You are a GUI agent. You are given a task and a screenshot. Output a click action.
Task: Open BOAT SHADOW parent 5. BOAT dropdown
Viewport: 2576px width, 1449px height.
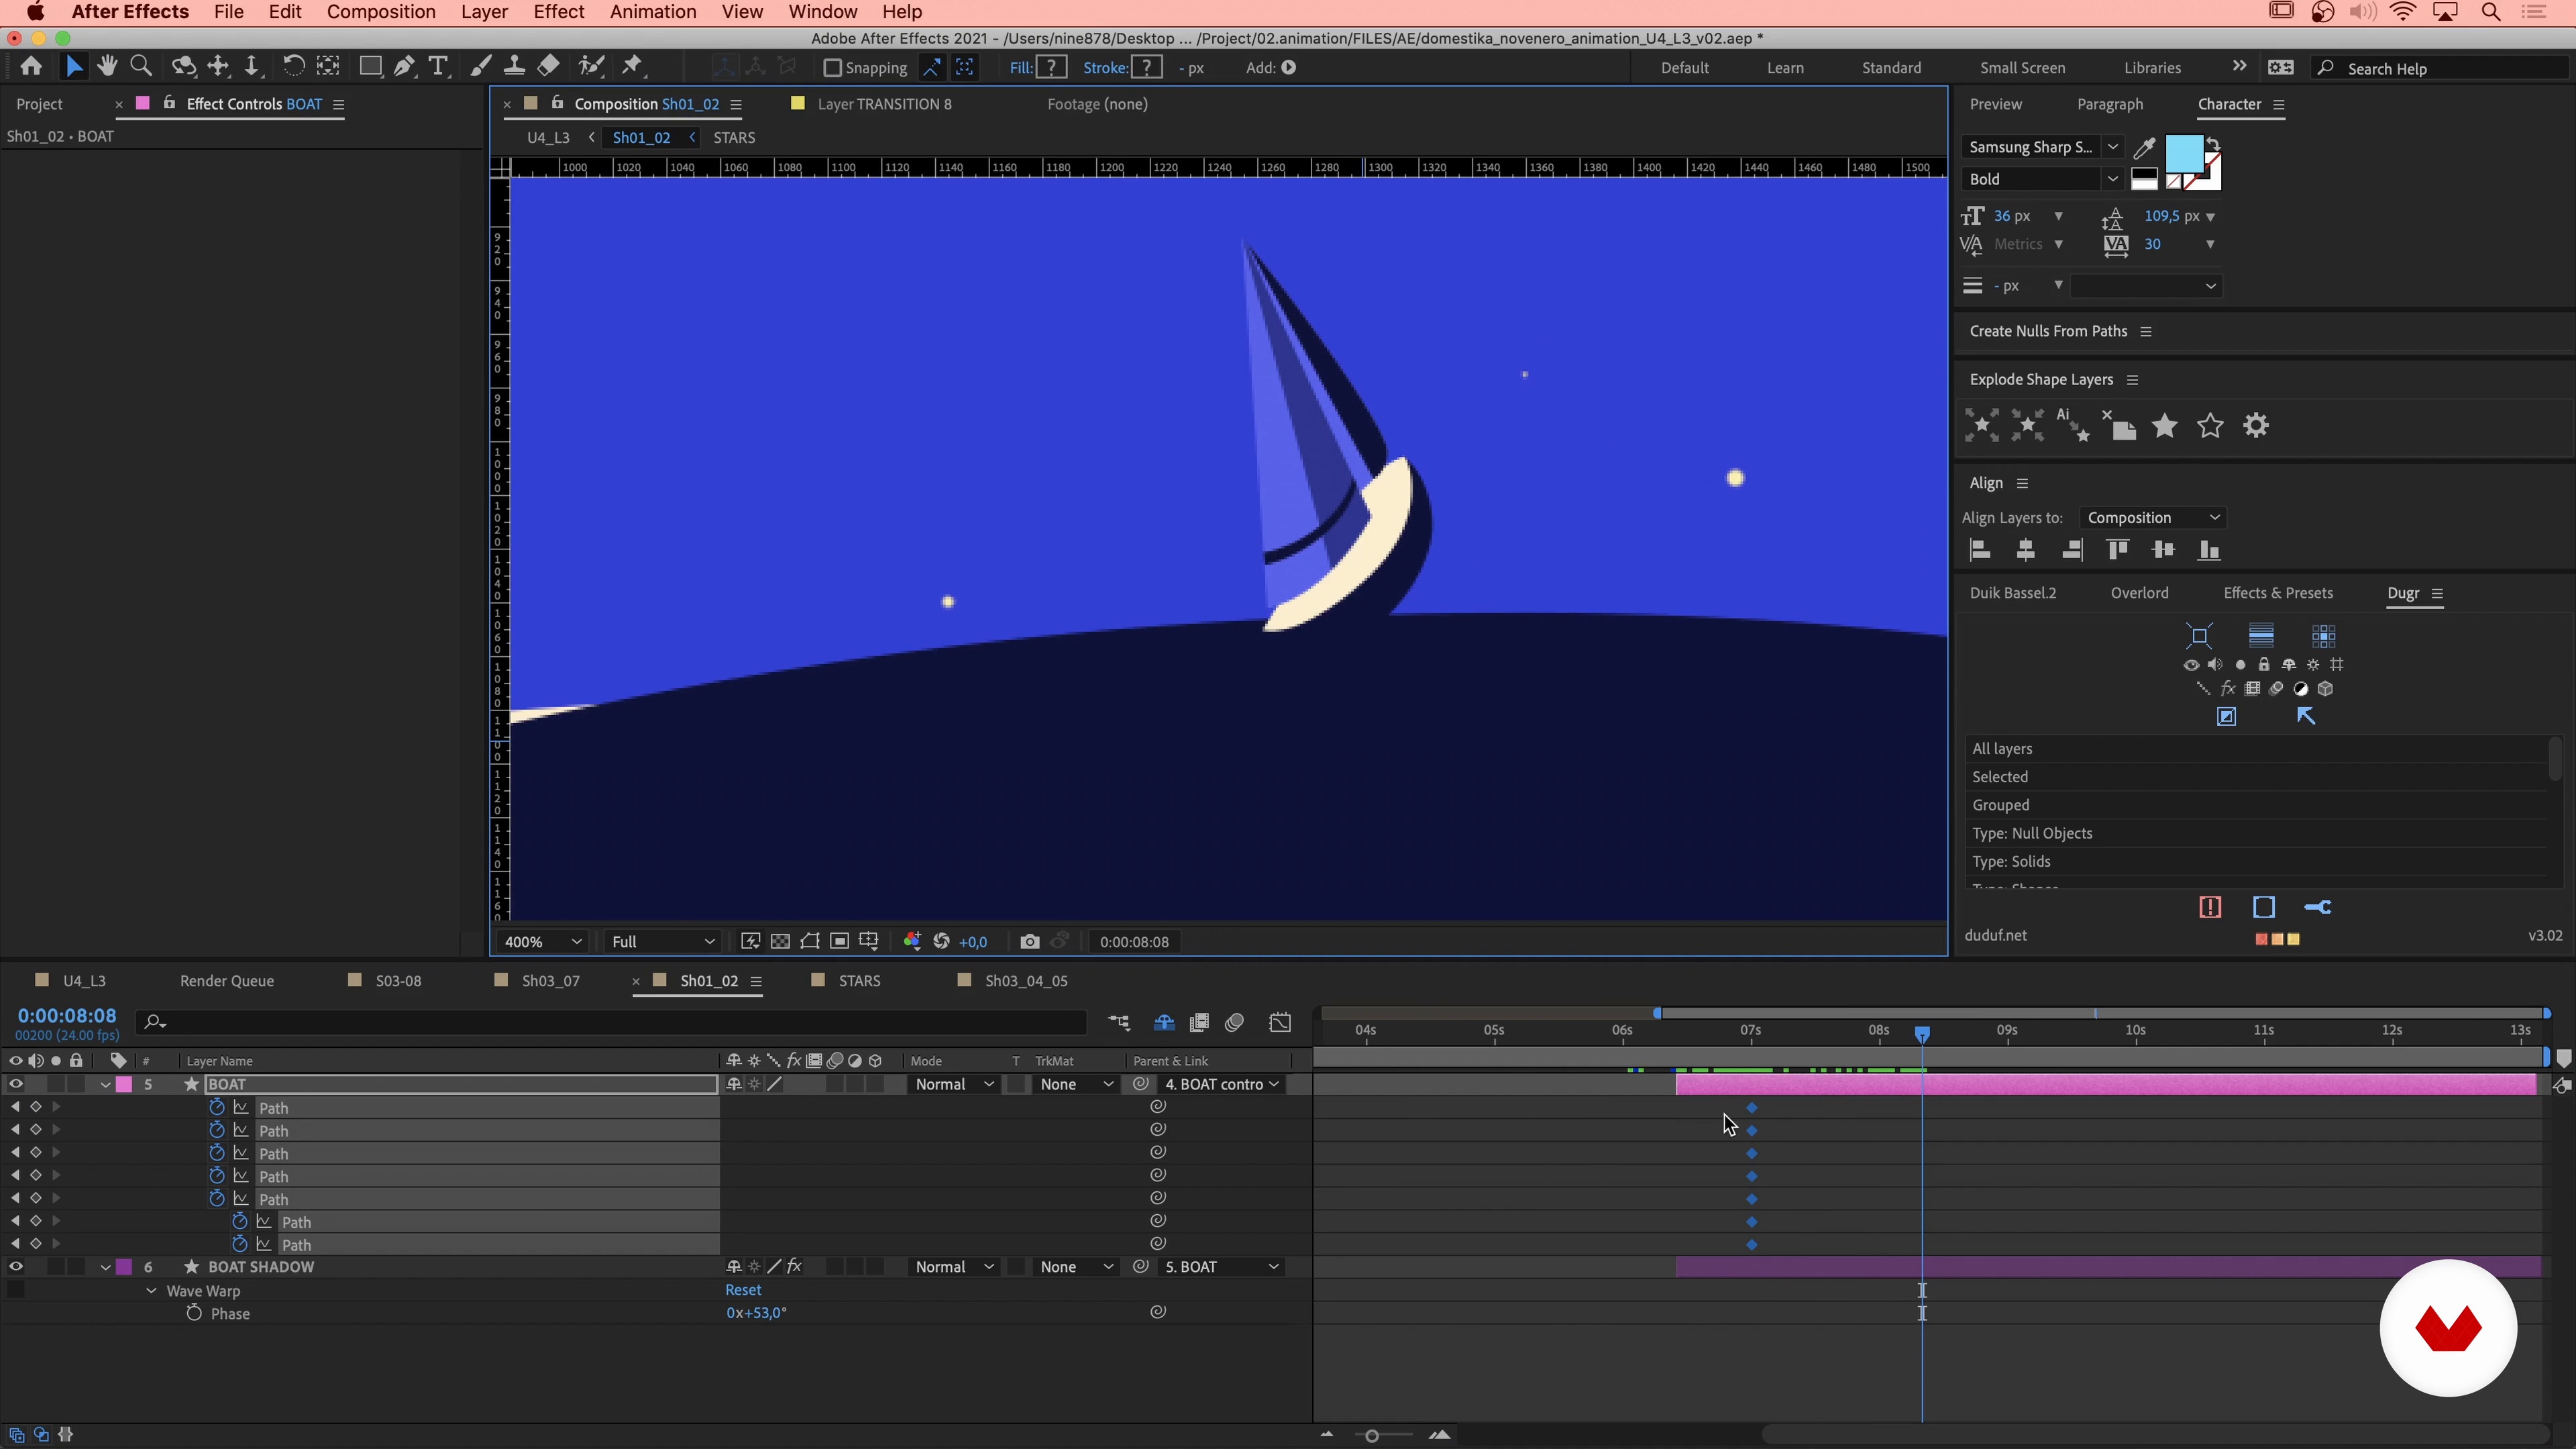point(1221,1267)
